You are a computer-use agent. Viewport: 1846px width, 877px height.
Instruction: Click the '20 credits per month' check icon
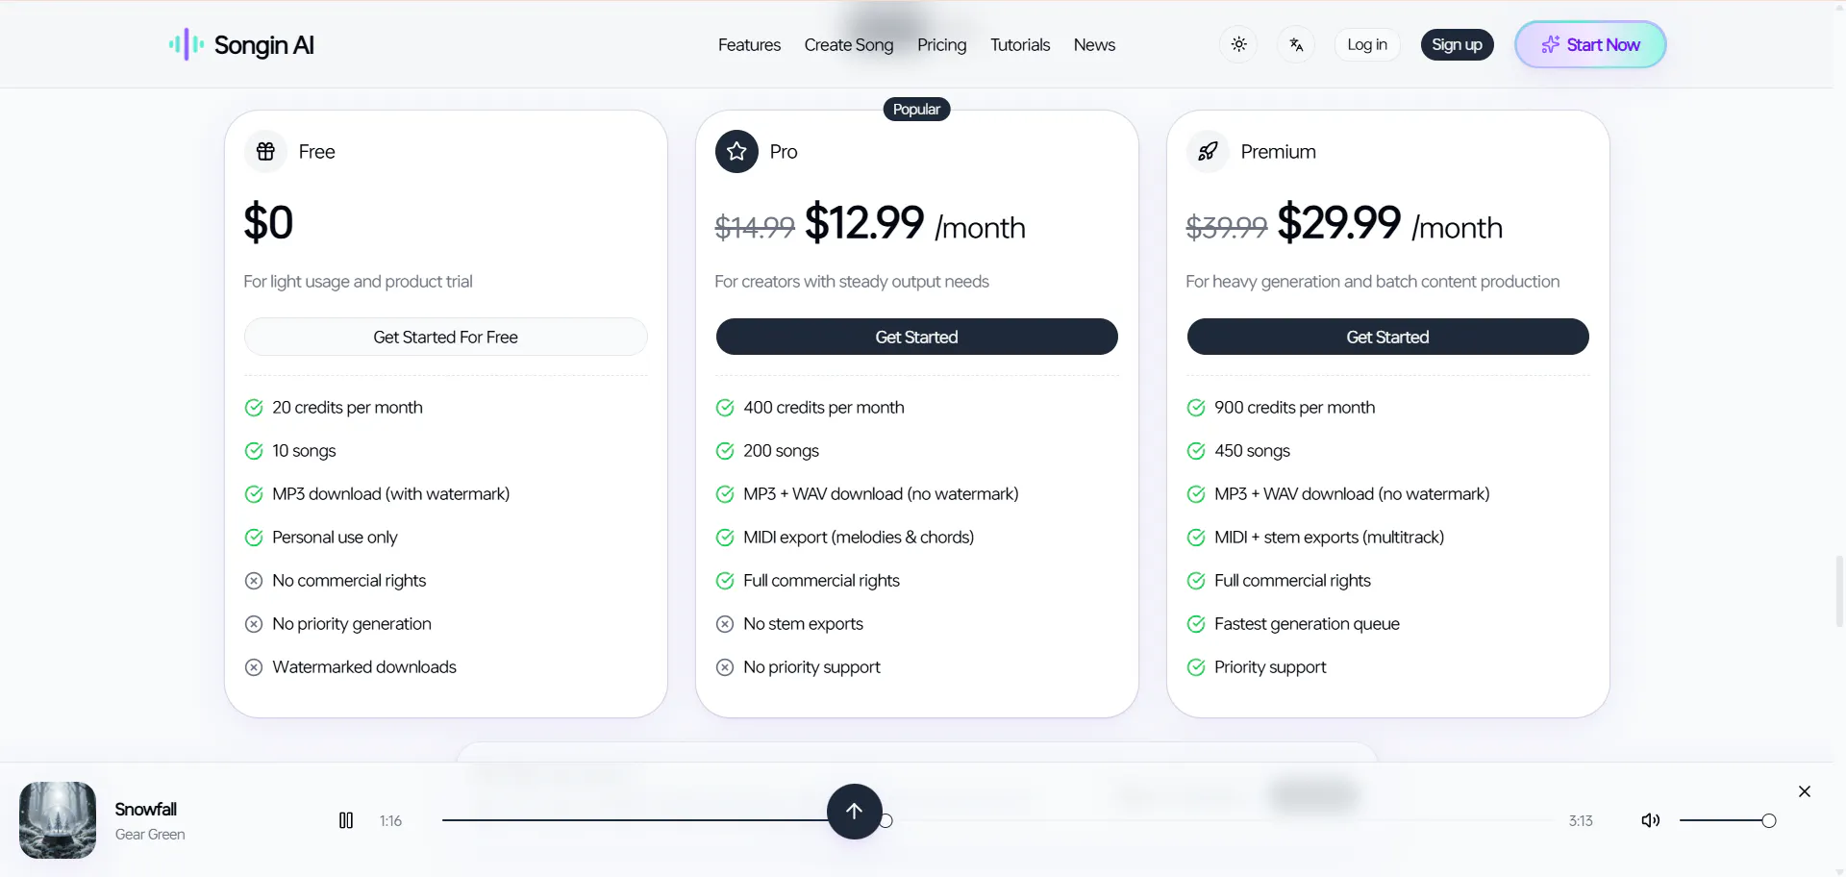tap(254, 408)
